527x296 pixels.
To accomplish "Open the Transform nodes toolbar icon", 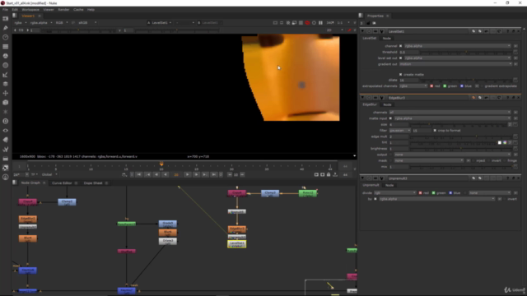I will [x=6, y=93].
